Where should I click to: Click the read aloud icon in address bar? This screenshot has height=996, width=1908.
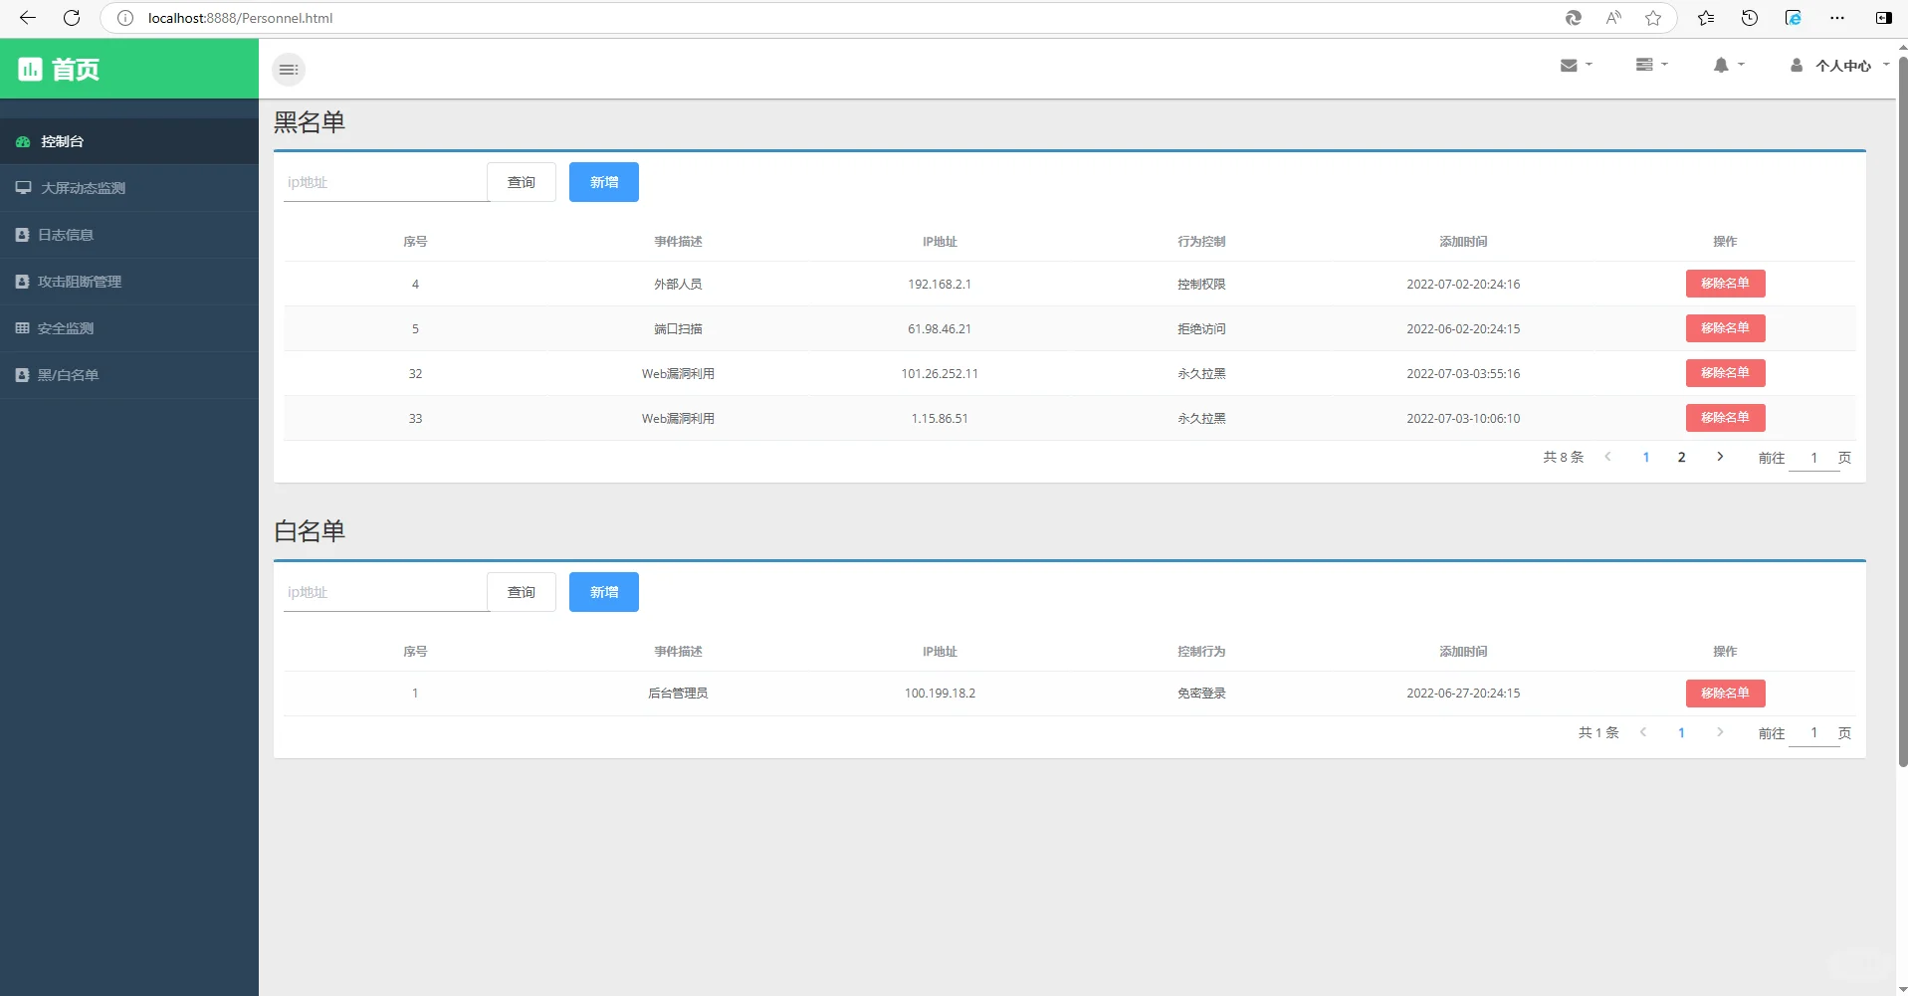coord(1613,18)
